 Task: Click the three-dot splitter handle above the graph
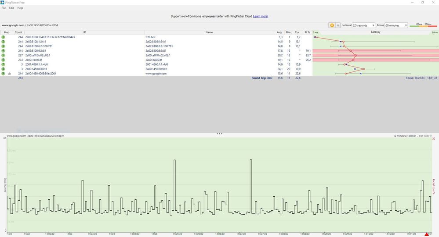220,134
